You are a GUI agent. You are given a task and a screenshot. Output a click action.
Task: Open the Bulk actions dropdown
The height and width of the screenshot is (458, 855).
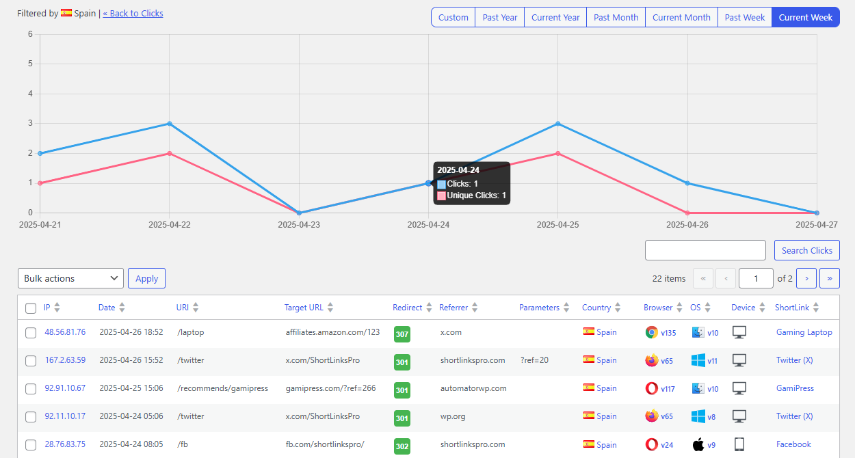(70, 278)
